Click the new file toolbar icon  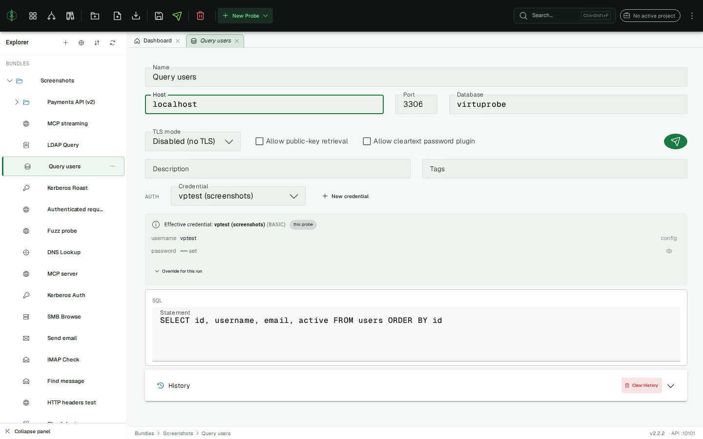pos(117,16)
